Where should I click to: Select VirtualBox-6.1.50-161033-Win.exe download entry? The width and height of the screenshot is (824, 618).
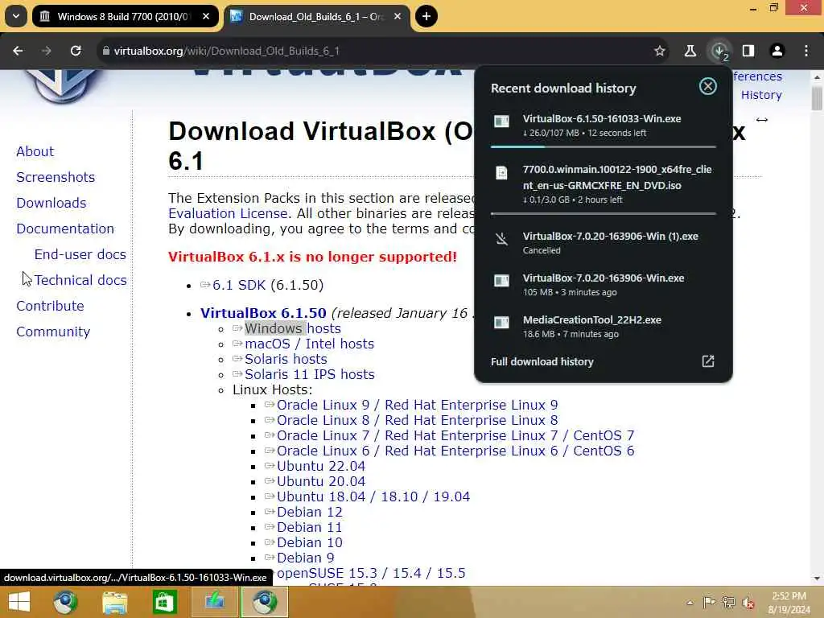click(604, 126)
